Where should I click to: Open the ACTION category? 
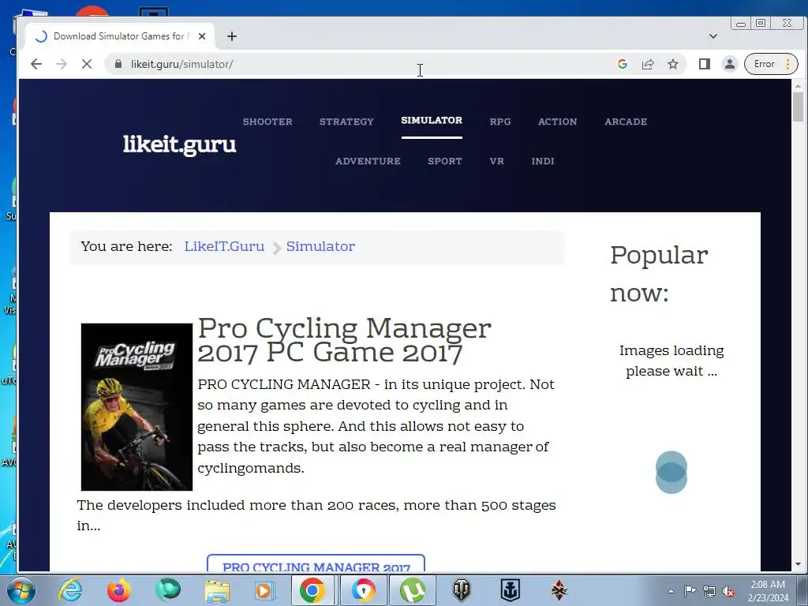tap(558, 122)
